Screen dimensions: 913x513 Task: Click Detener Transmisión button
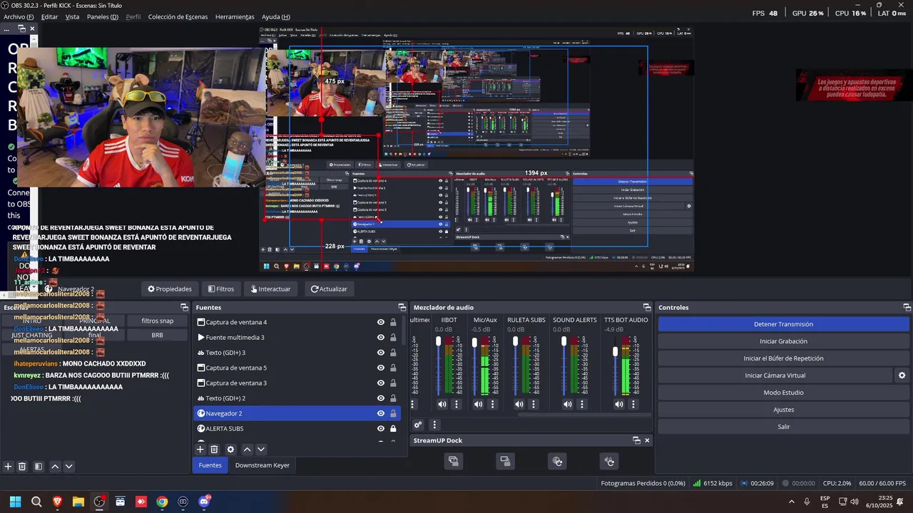tap(783, 324)
